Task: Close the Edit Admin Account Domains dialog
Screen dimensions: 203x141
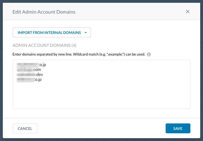Action: [x=188, y=12]
